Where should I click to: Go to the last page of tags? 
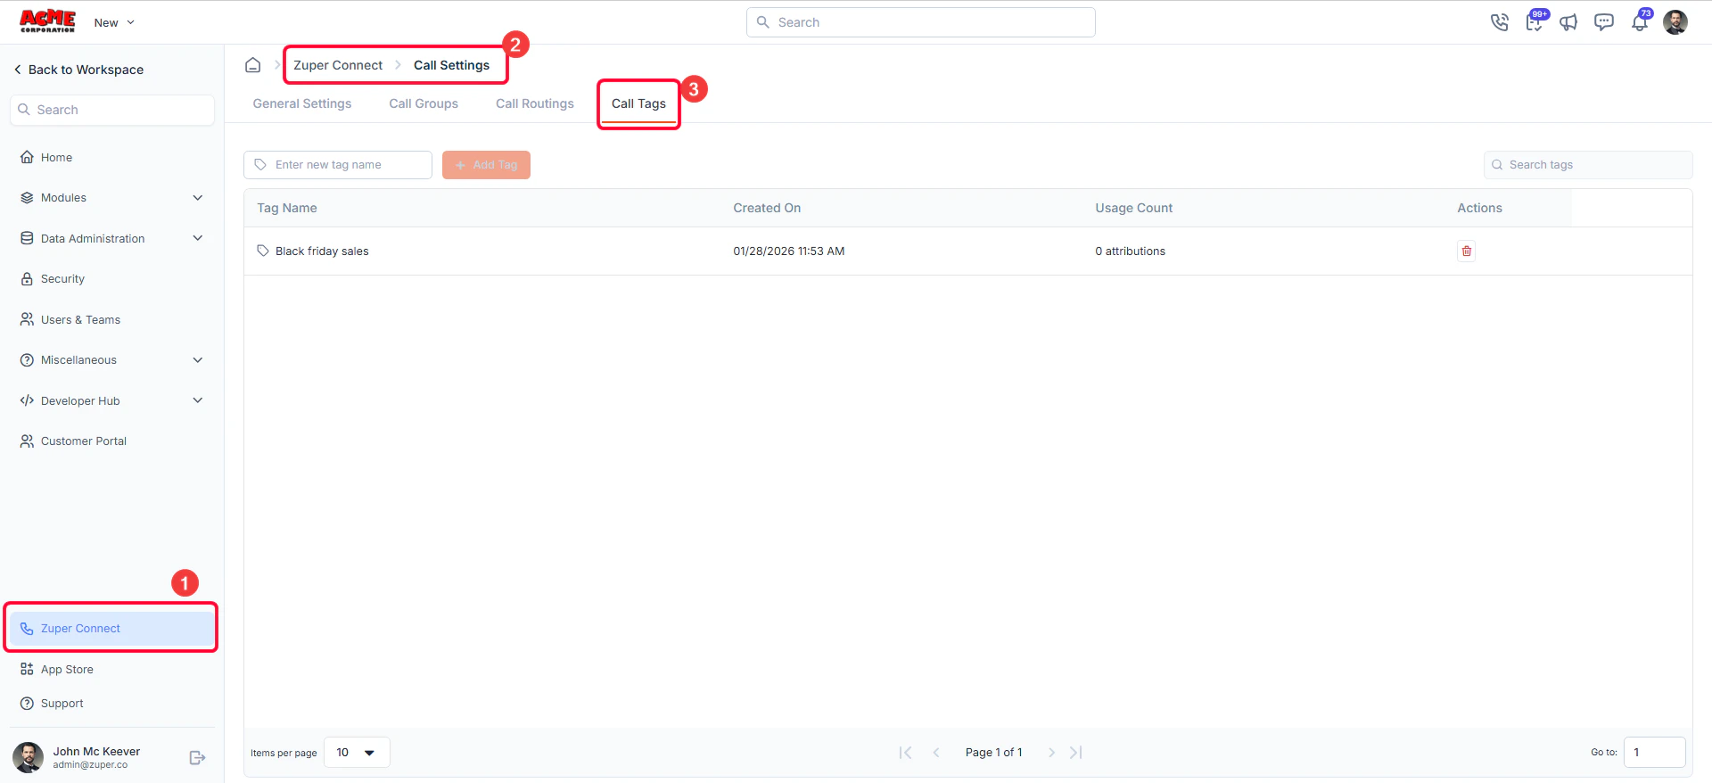[x=1076, y=753]
